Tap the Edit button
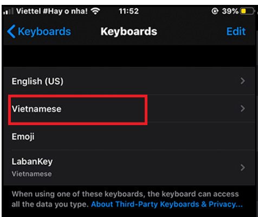The width and height of the screenshot is (258, 217). click(236, 32)
